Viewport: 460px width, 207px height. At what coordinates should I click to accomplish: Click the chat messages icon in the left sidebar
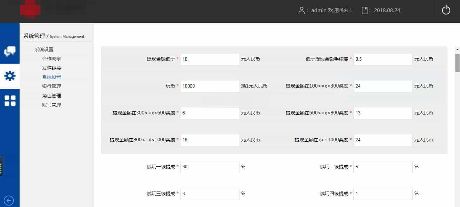click(x=10, y=51)
